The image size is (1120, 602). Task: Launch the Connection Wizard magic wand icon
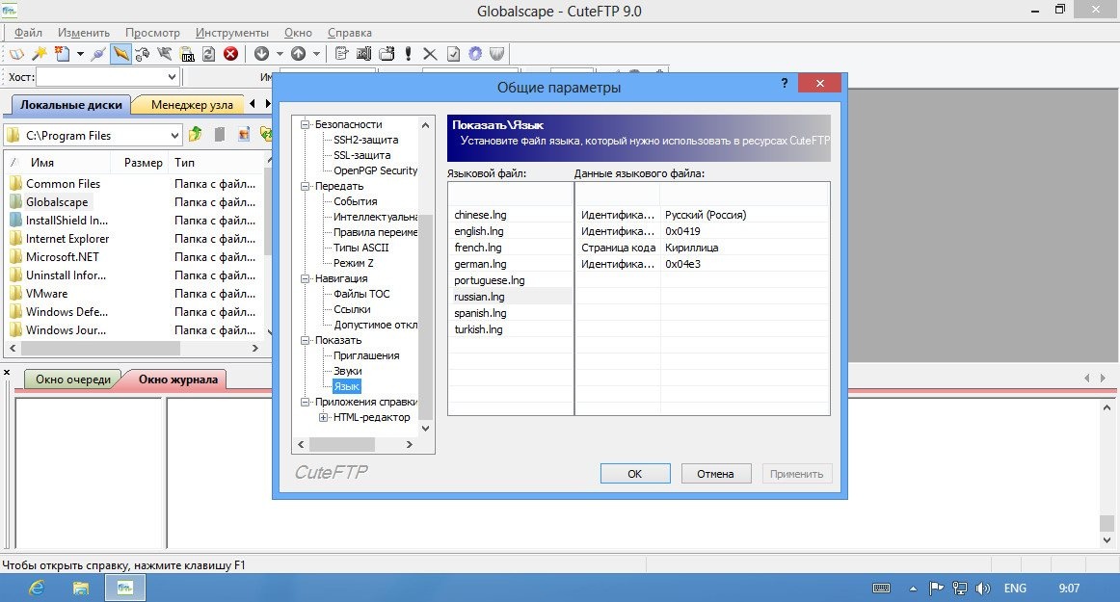tap(40, 54)
